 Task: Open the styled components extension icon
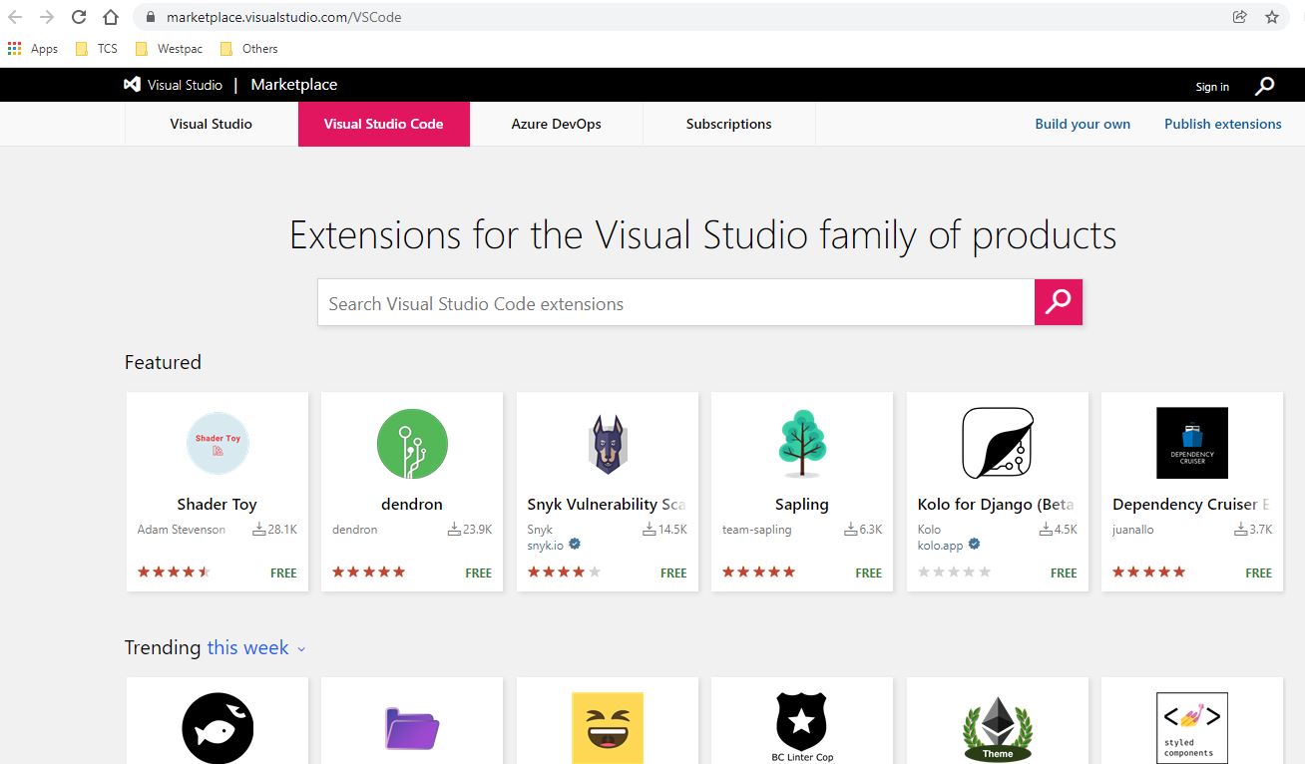1191,728
